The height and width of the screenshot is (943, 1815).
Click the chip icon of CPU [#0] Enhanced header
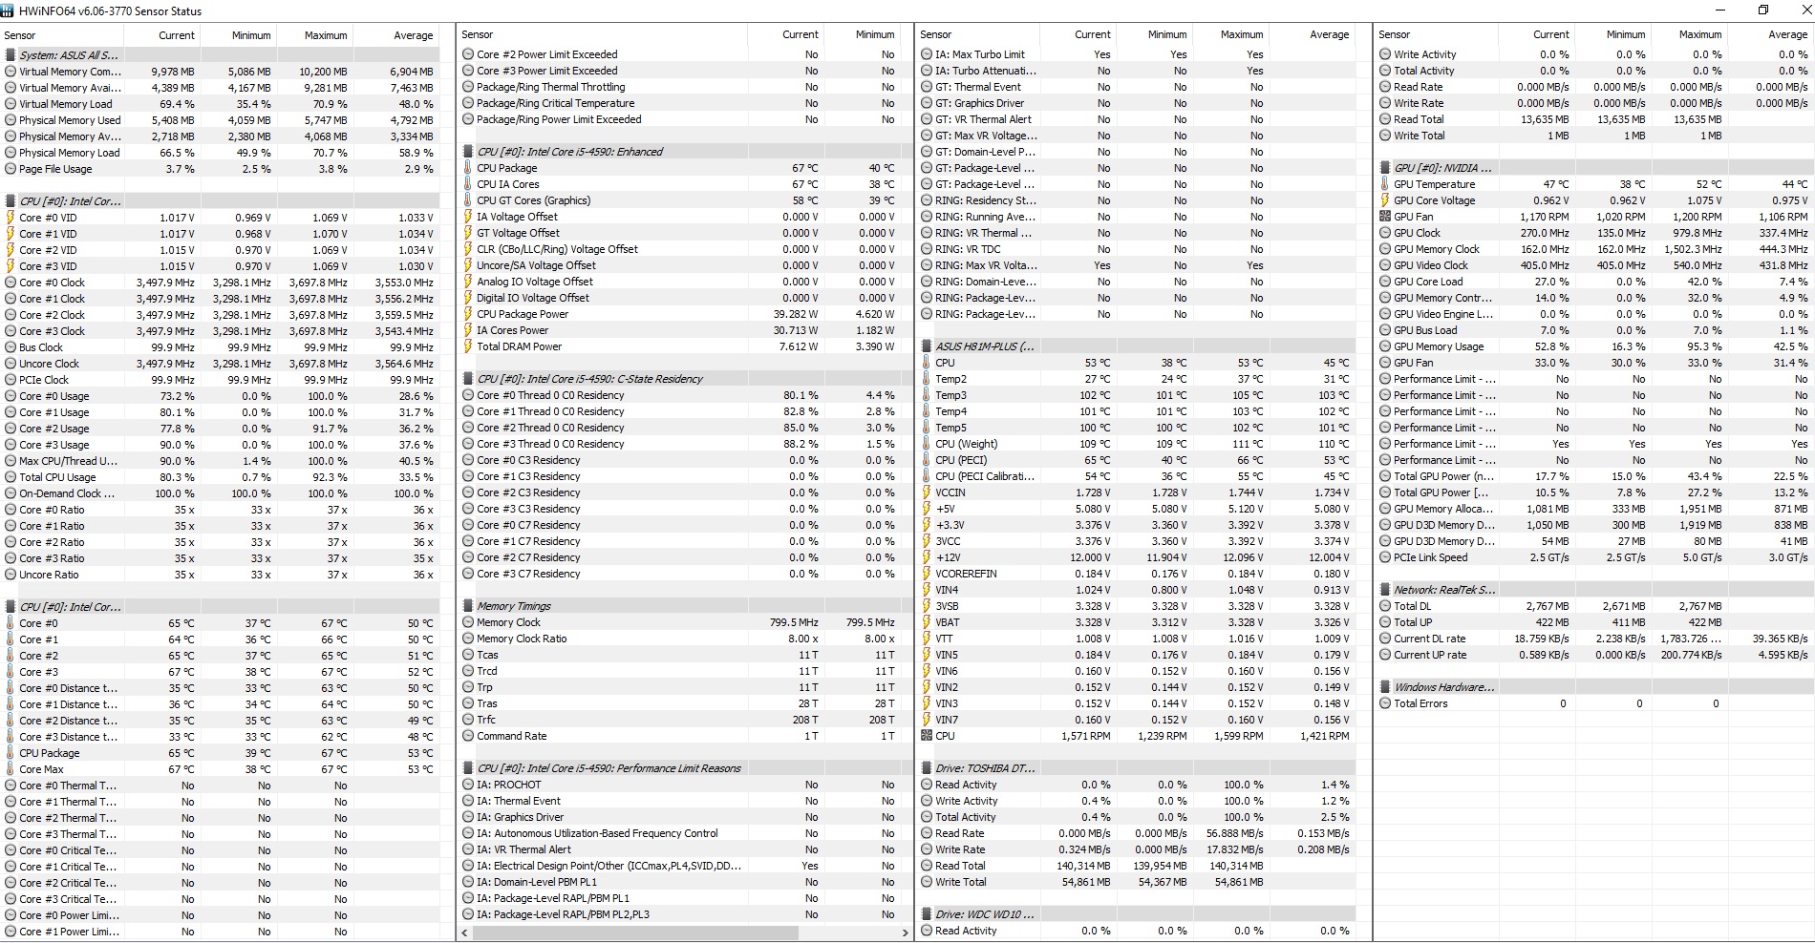pyautogui.click(x=468, y=152)
